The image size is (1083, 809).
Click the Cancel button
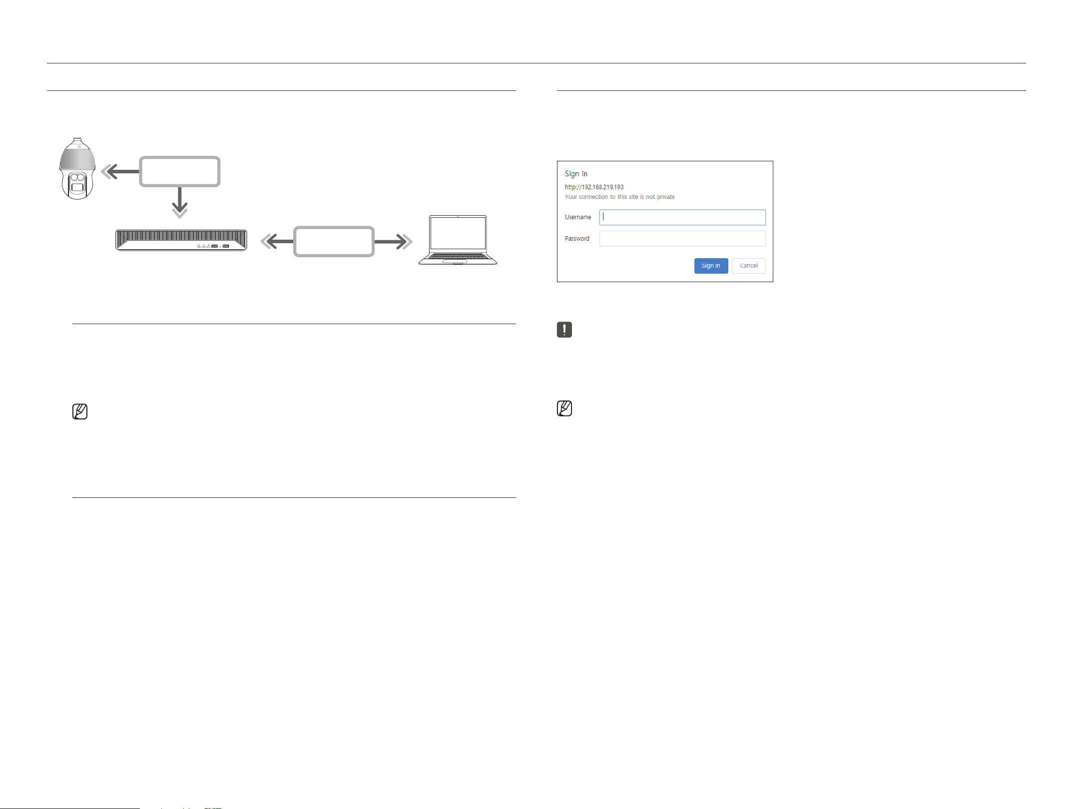coord(749,266)
